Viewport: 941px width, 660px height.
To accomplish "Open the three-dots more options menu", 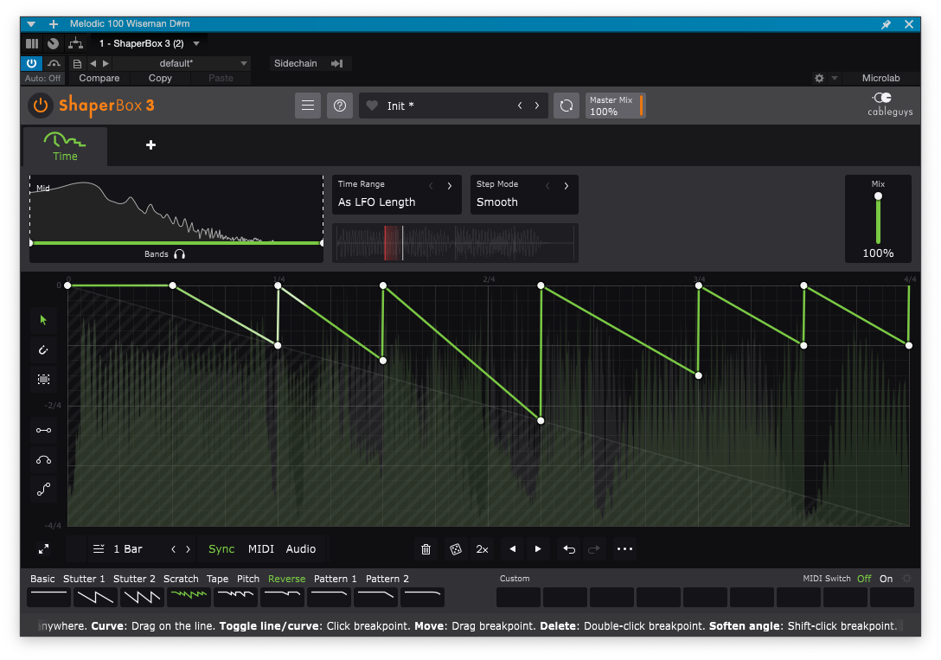I will tap(624, 549).
